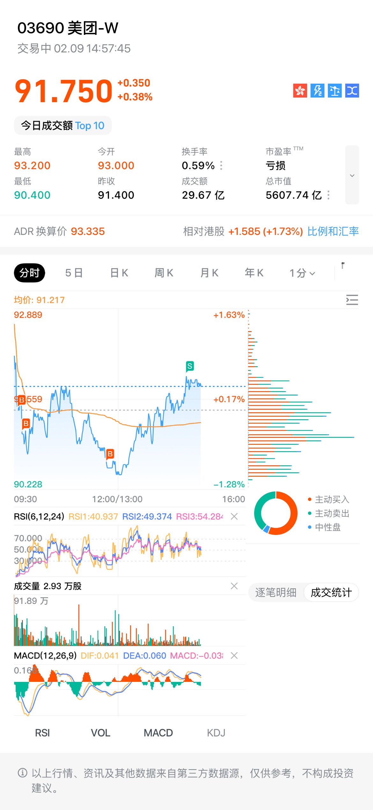The width and height of the screenshot is (373, 810).
Task: Tap the Level 2 lightning quote icon
Action: (317, 91)
